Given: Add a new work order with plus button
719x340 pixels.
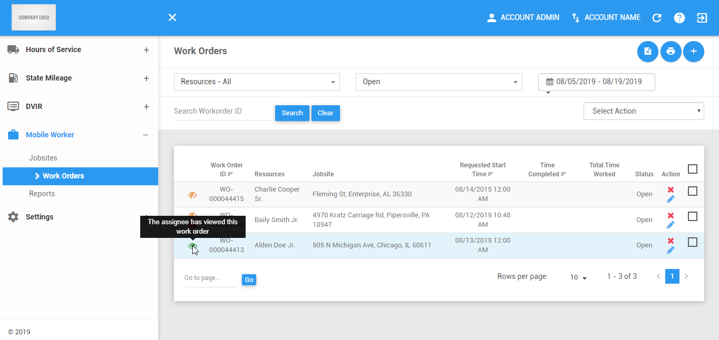Looking at the screenshot, I should coord(694,52).
